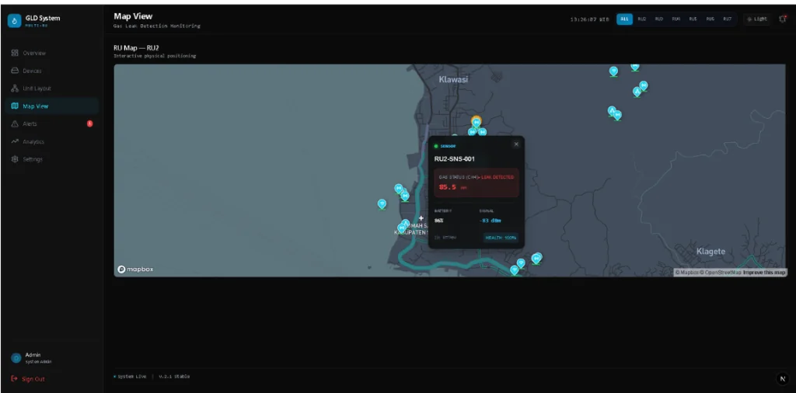Click the orange highlighted sensor marker

point(477,122)
